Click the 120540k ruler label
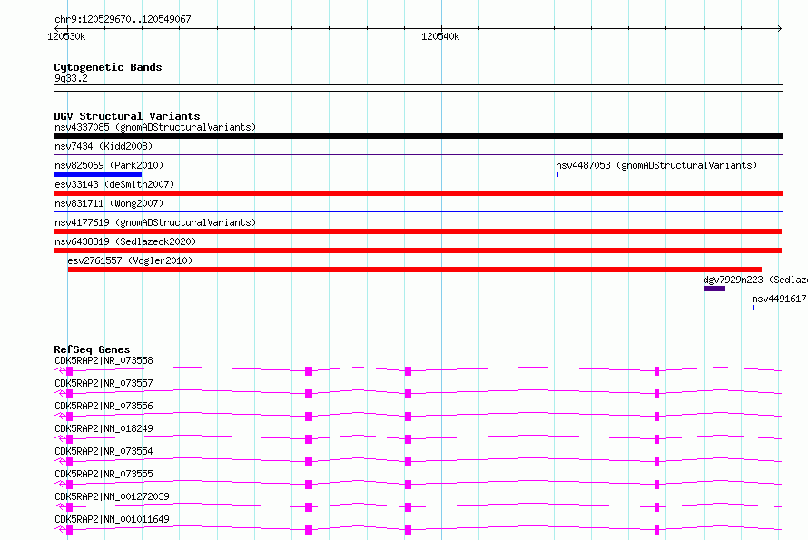Image resolution: width=808 pixels, height=540 pixels. coord(440,36)
